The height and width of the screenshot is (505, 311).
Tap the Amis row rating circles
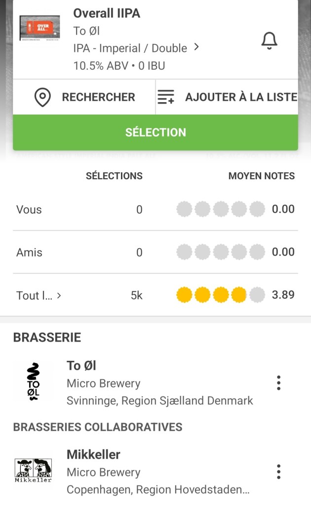(x=221, y=252)
